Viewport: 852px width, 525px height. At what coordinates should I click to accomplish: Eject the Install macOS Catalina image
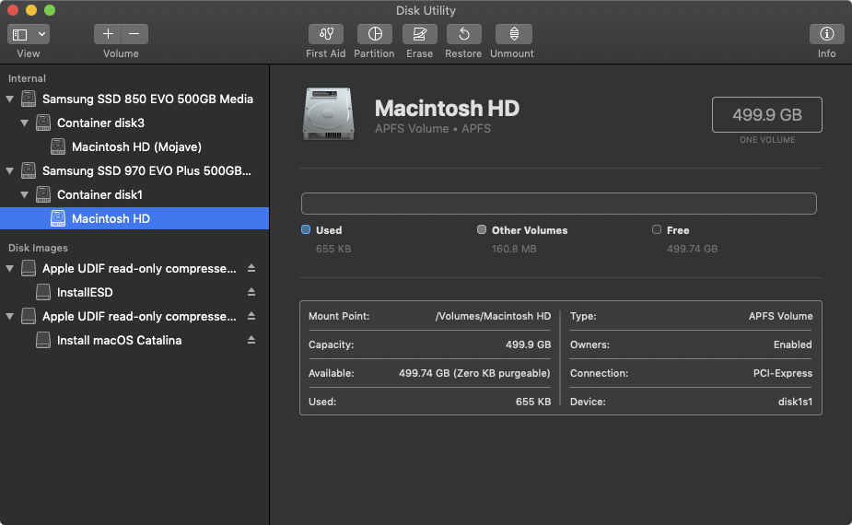[x=251, y=341]
